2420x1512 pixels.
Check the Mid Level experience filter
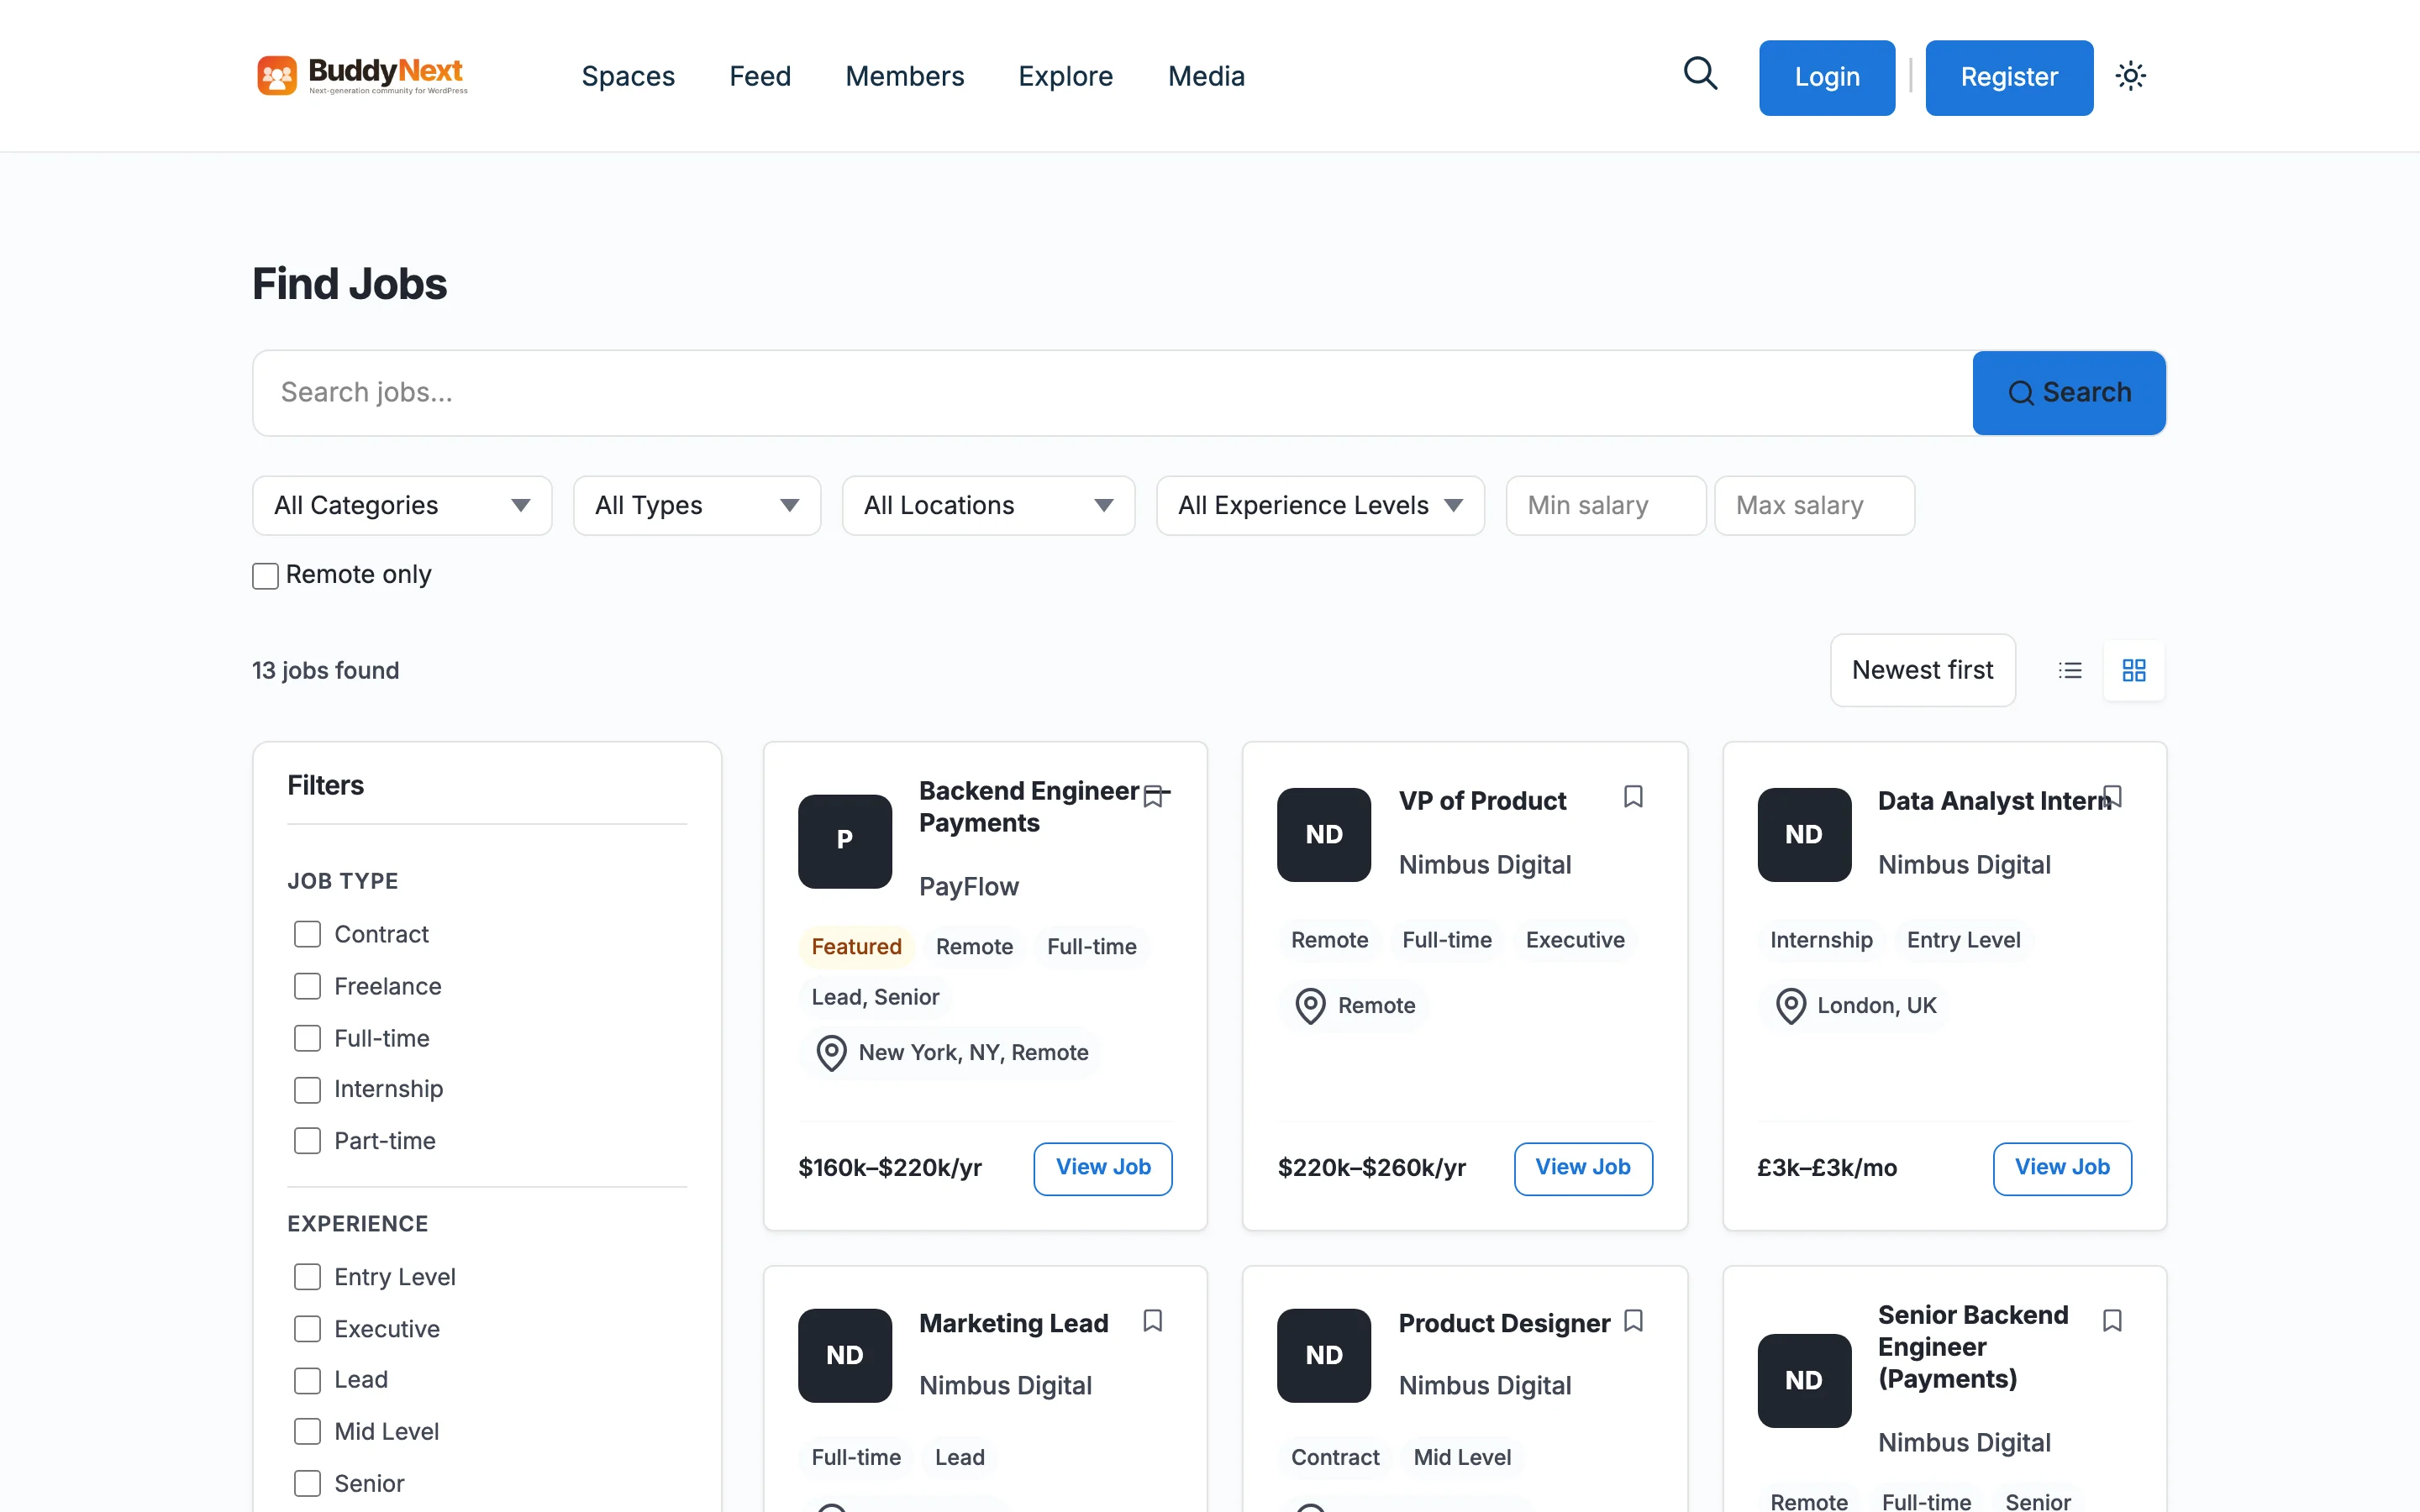click(x=307, y=1432)
